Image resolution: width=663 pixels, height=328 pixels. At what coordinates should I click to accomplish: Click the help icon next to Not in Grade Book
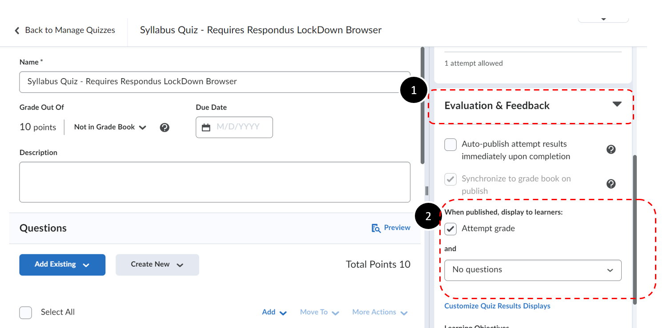[x=165, y=127]
